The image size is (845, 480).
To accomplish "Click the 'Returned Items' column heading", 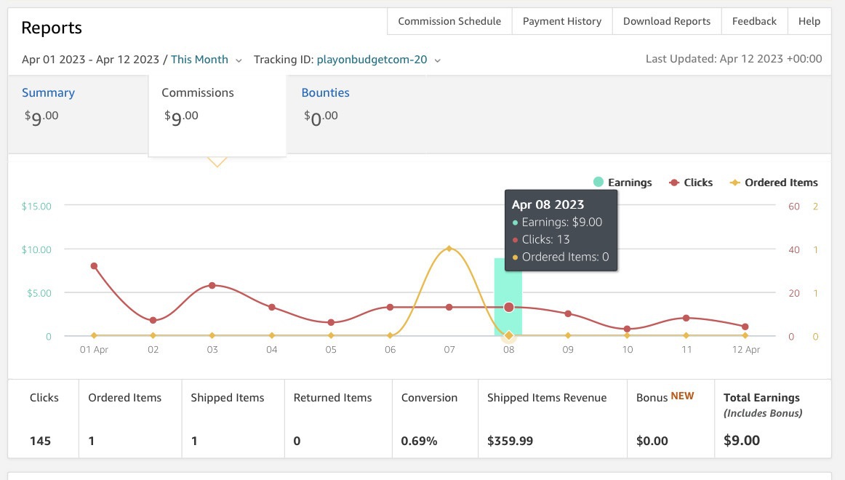I will [332, 398].
